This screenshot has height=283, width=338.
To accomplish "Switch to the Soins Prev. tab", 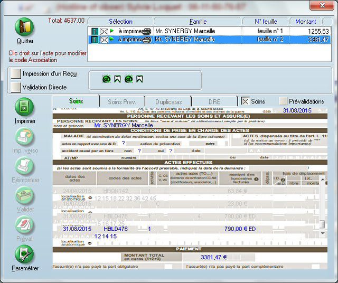I will click(122, 101).
